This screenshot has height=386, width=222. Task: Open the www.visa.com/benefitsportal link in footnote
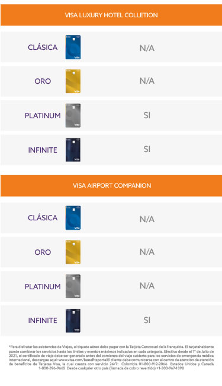pyautogui.click(x=83, y=360)
